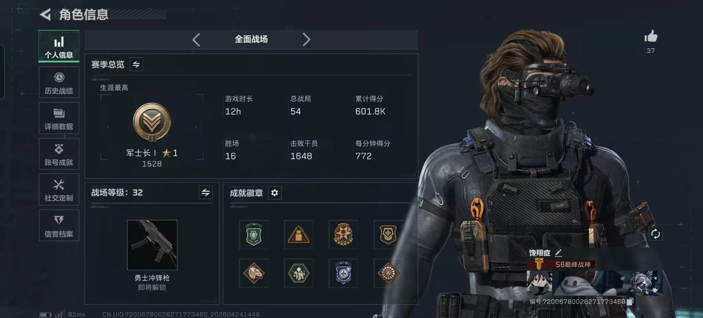Image resolution: width=703 pixels, height=318 pixels.
Task: Open the 信誉档案 reputation tab
Action: tap(59, 226)
